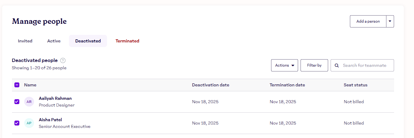This screenshot has width=414, height=138.
Task: Expand the arrow next to Add a person
Action: (x=390, y=21)
